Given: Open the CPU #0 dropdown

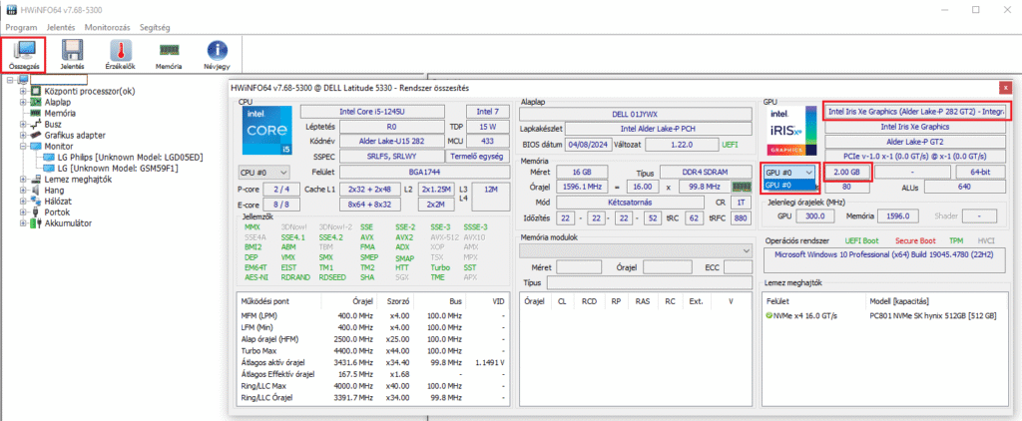Looking at the screenshot, I should coord(264,173).
